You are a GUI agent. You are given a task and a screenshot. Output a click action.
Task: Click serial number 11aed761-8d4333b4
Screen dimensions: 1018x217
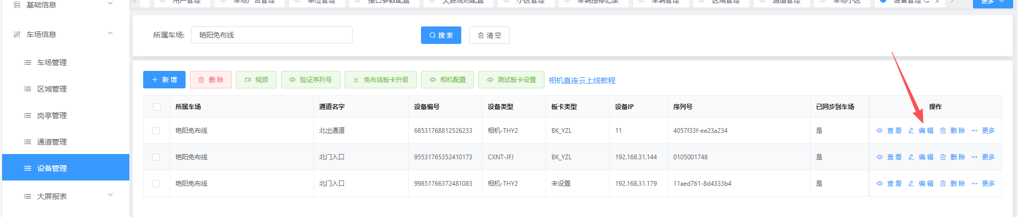pos(702,184)
